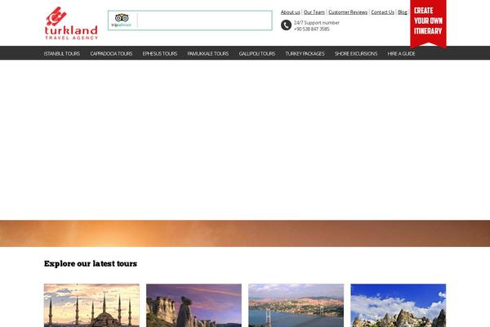Click the 24/7 Support number text
This screenshot has height=327, width=490.
point(317,23)
